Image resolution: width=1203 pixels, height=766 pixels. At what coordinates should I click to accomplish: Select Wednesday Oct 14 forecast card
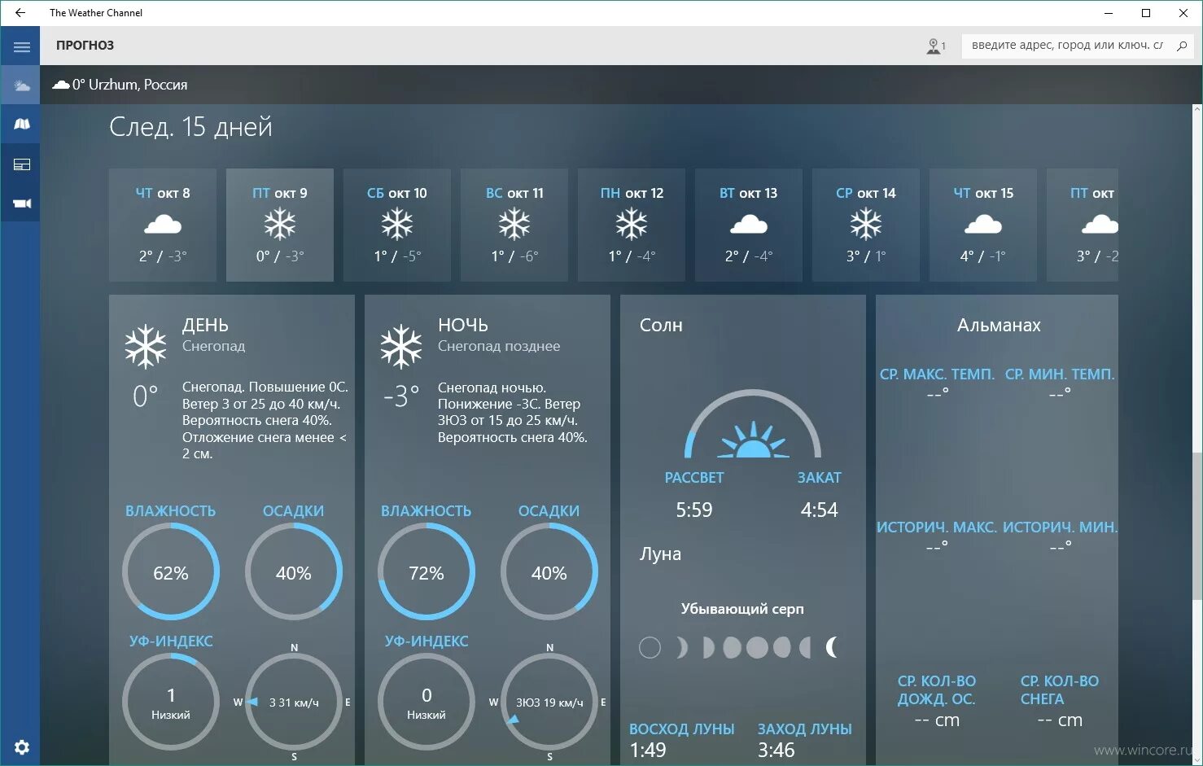[866, 225]
